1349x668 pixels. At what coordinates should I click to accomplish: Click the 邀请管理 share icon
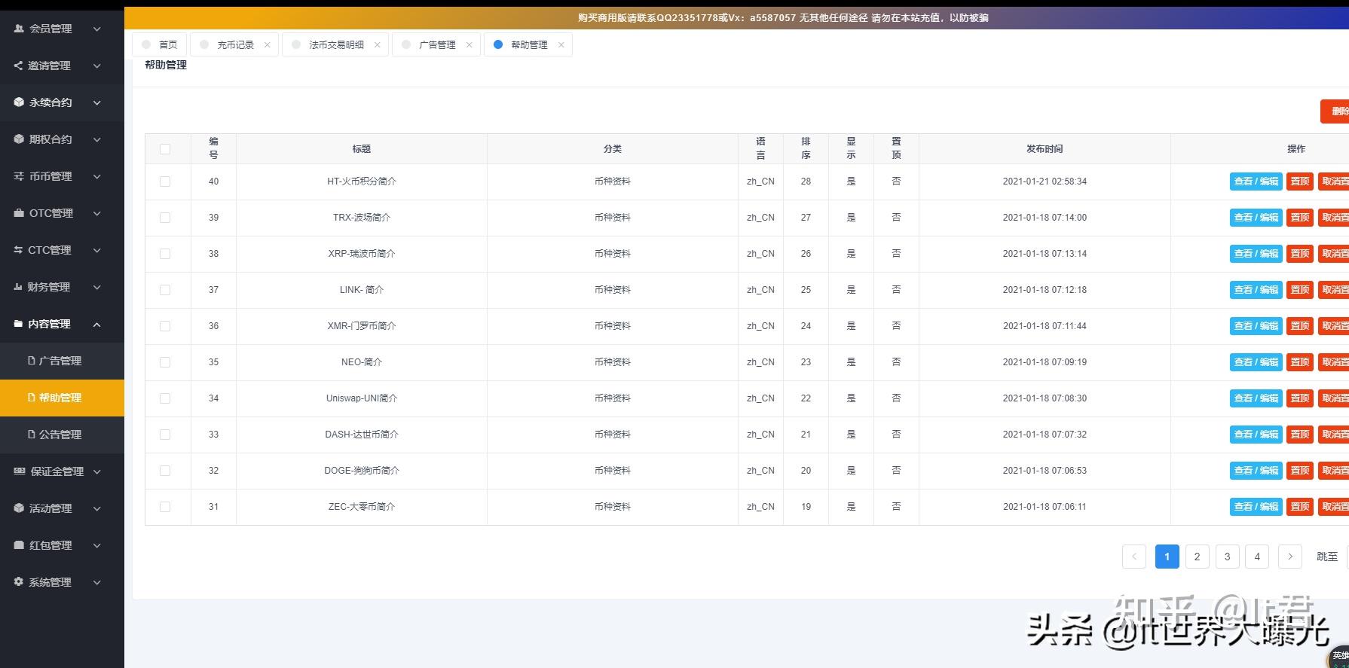(18, 66)
